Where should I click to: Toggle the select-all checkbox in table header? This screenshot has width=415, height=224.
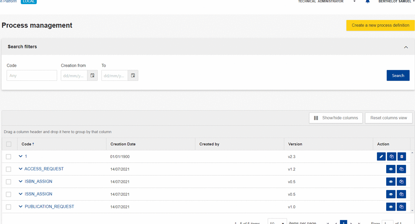pyautogui.click(x=9, y=144)
